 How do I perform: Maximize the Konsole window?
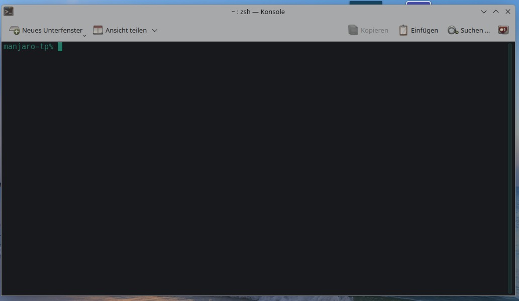point(496,12)
